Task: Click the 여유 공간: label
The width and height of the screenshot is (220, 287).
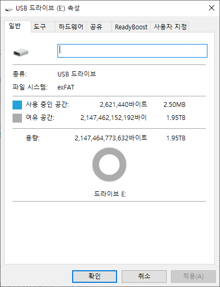Action: tap(40, 117)
